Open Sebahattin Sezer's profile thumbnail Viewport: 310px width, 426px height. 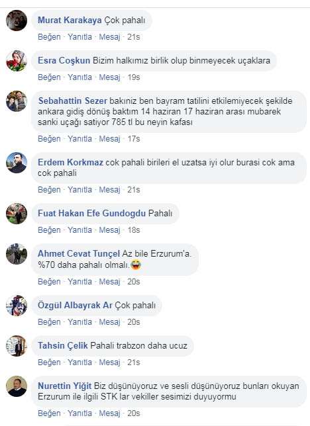coord(17,101)
